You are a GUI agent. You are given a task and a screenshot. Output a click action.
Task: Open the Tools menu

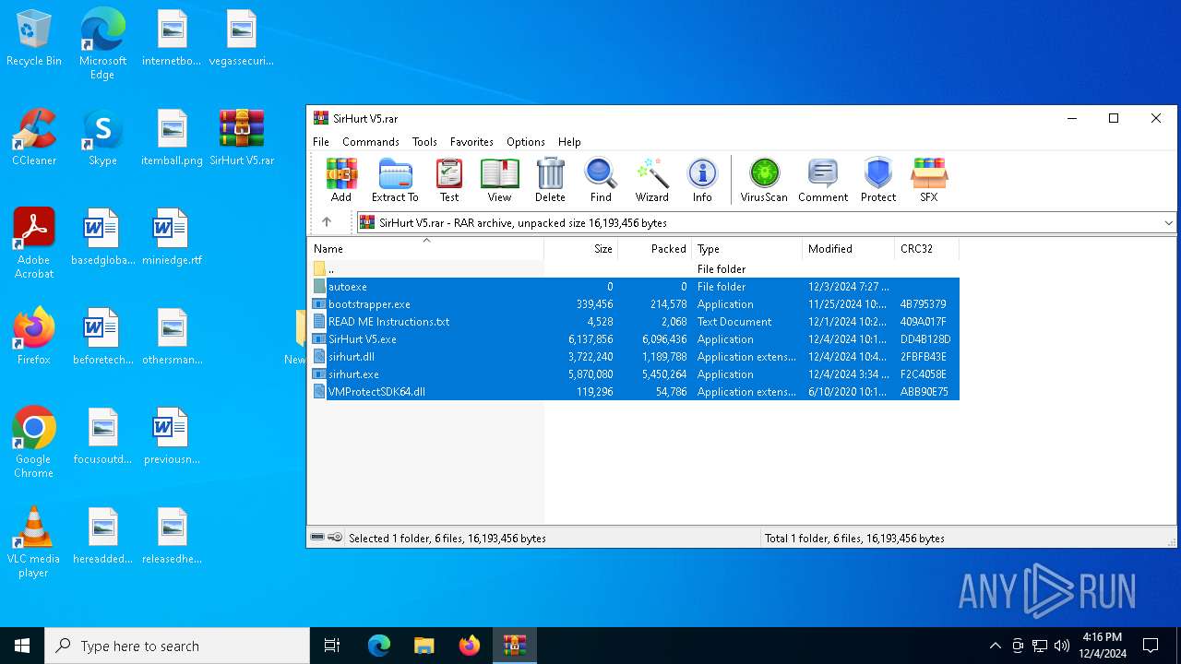[x=424, y=142]
